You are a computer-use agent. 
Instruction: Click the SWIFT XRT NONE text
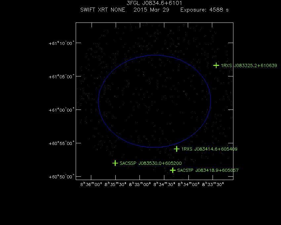103,10
